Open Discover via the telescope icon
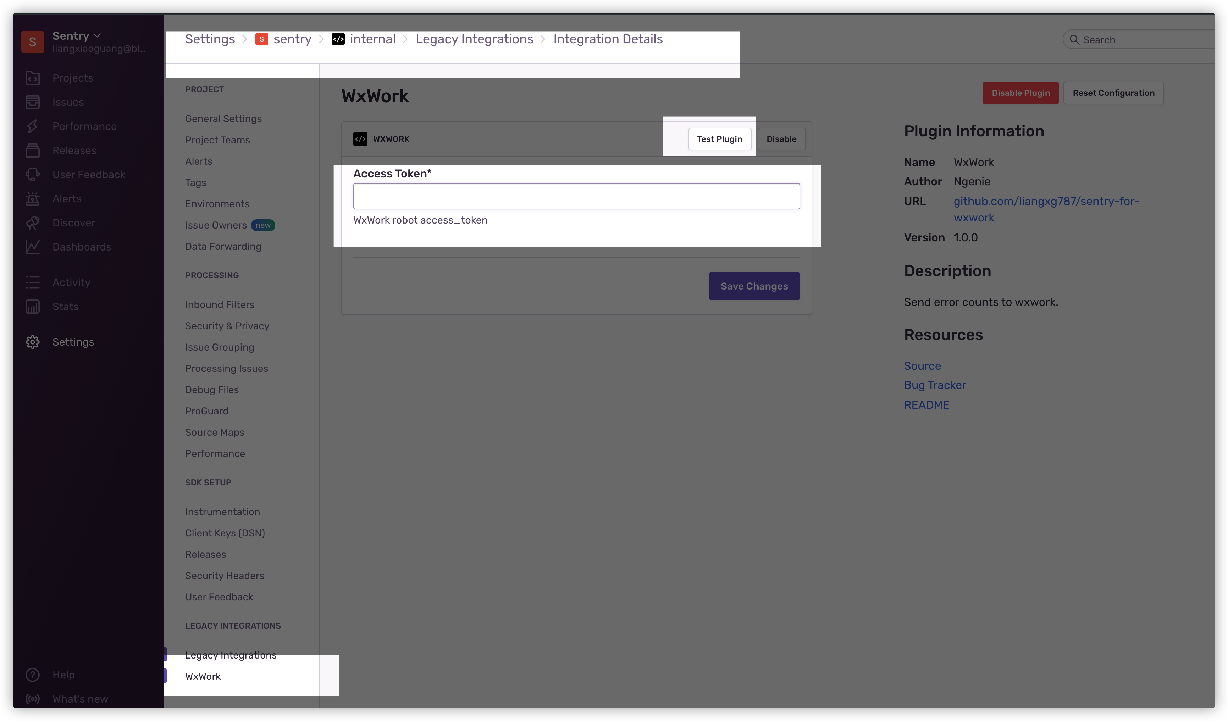Screen dimensions: 1228x721 pyautogui.click(x=33, y=223)
